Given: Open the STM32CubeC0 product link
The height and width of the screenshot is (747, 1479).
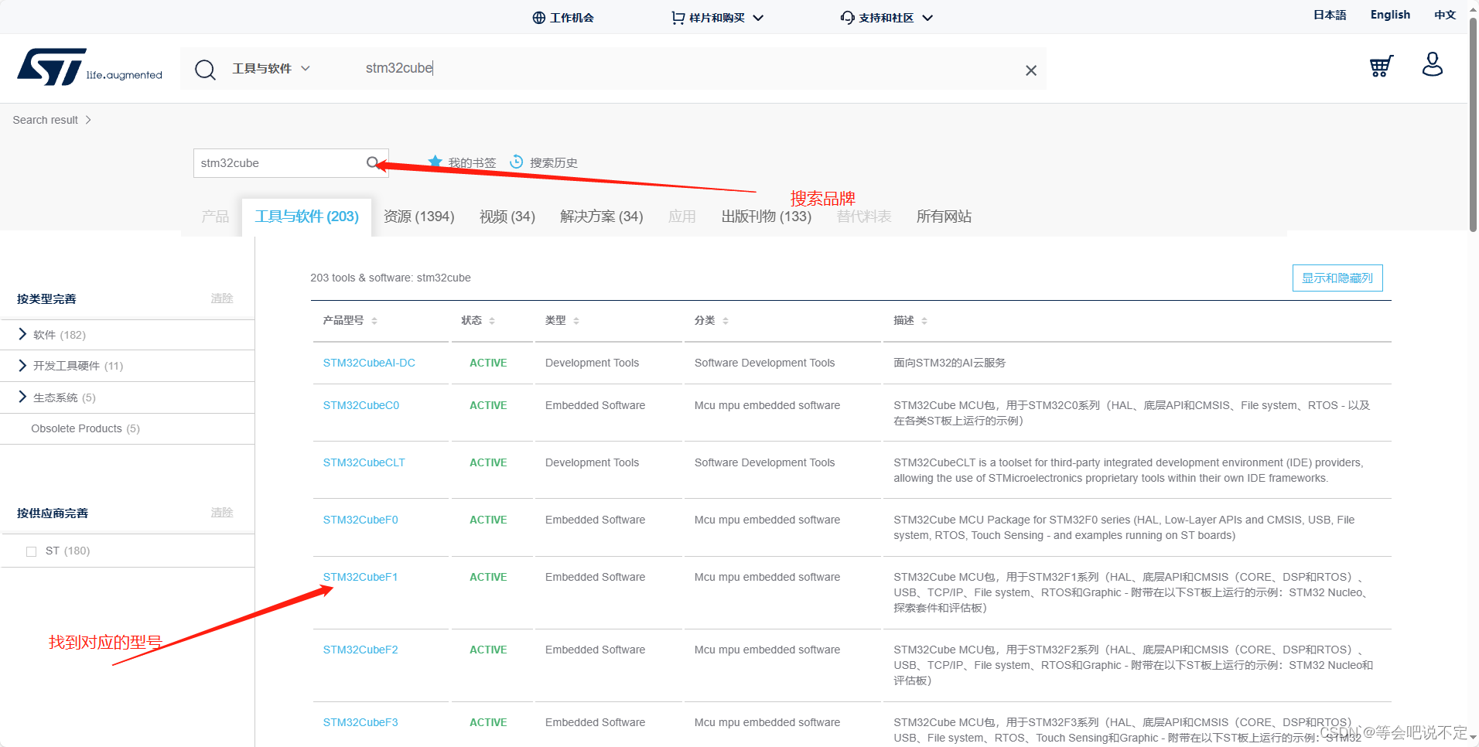Looking at the screenshot, I should tap(361, 405).
